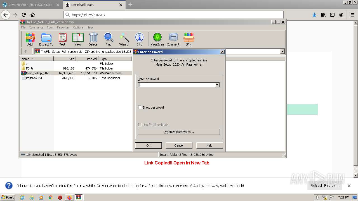358x201 pixels.
Task: Sort by the Size column header
Action: click(65, 59)
